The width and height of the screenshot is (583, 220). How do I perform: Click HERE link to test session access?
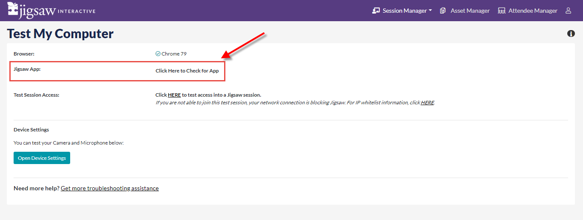tap(174, 95)
